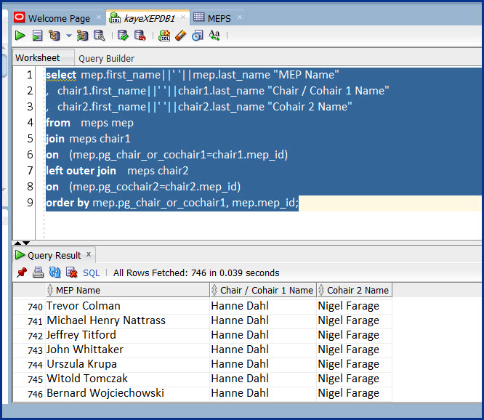This screenshot has height=420, width=484.
Task: Click row number 746 in results grid
Action: [x=35, y=394]
